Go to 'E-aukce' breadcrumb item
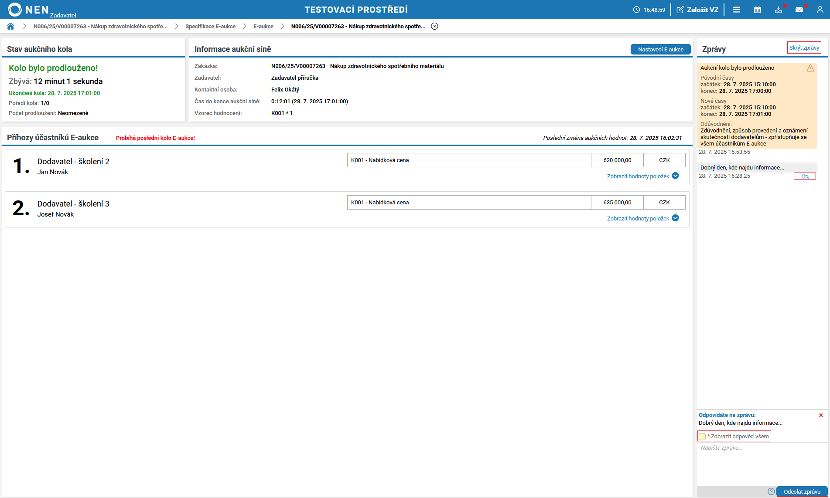The width and height of the screenshot is (830, 498). (x=263, y=27)
